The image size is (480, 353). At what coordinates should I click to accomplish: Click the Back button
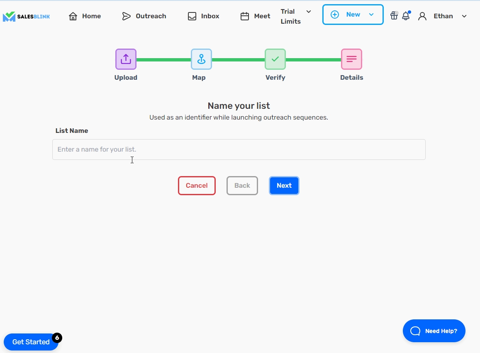(x=242, y=186)
